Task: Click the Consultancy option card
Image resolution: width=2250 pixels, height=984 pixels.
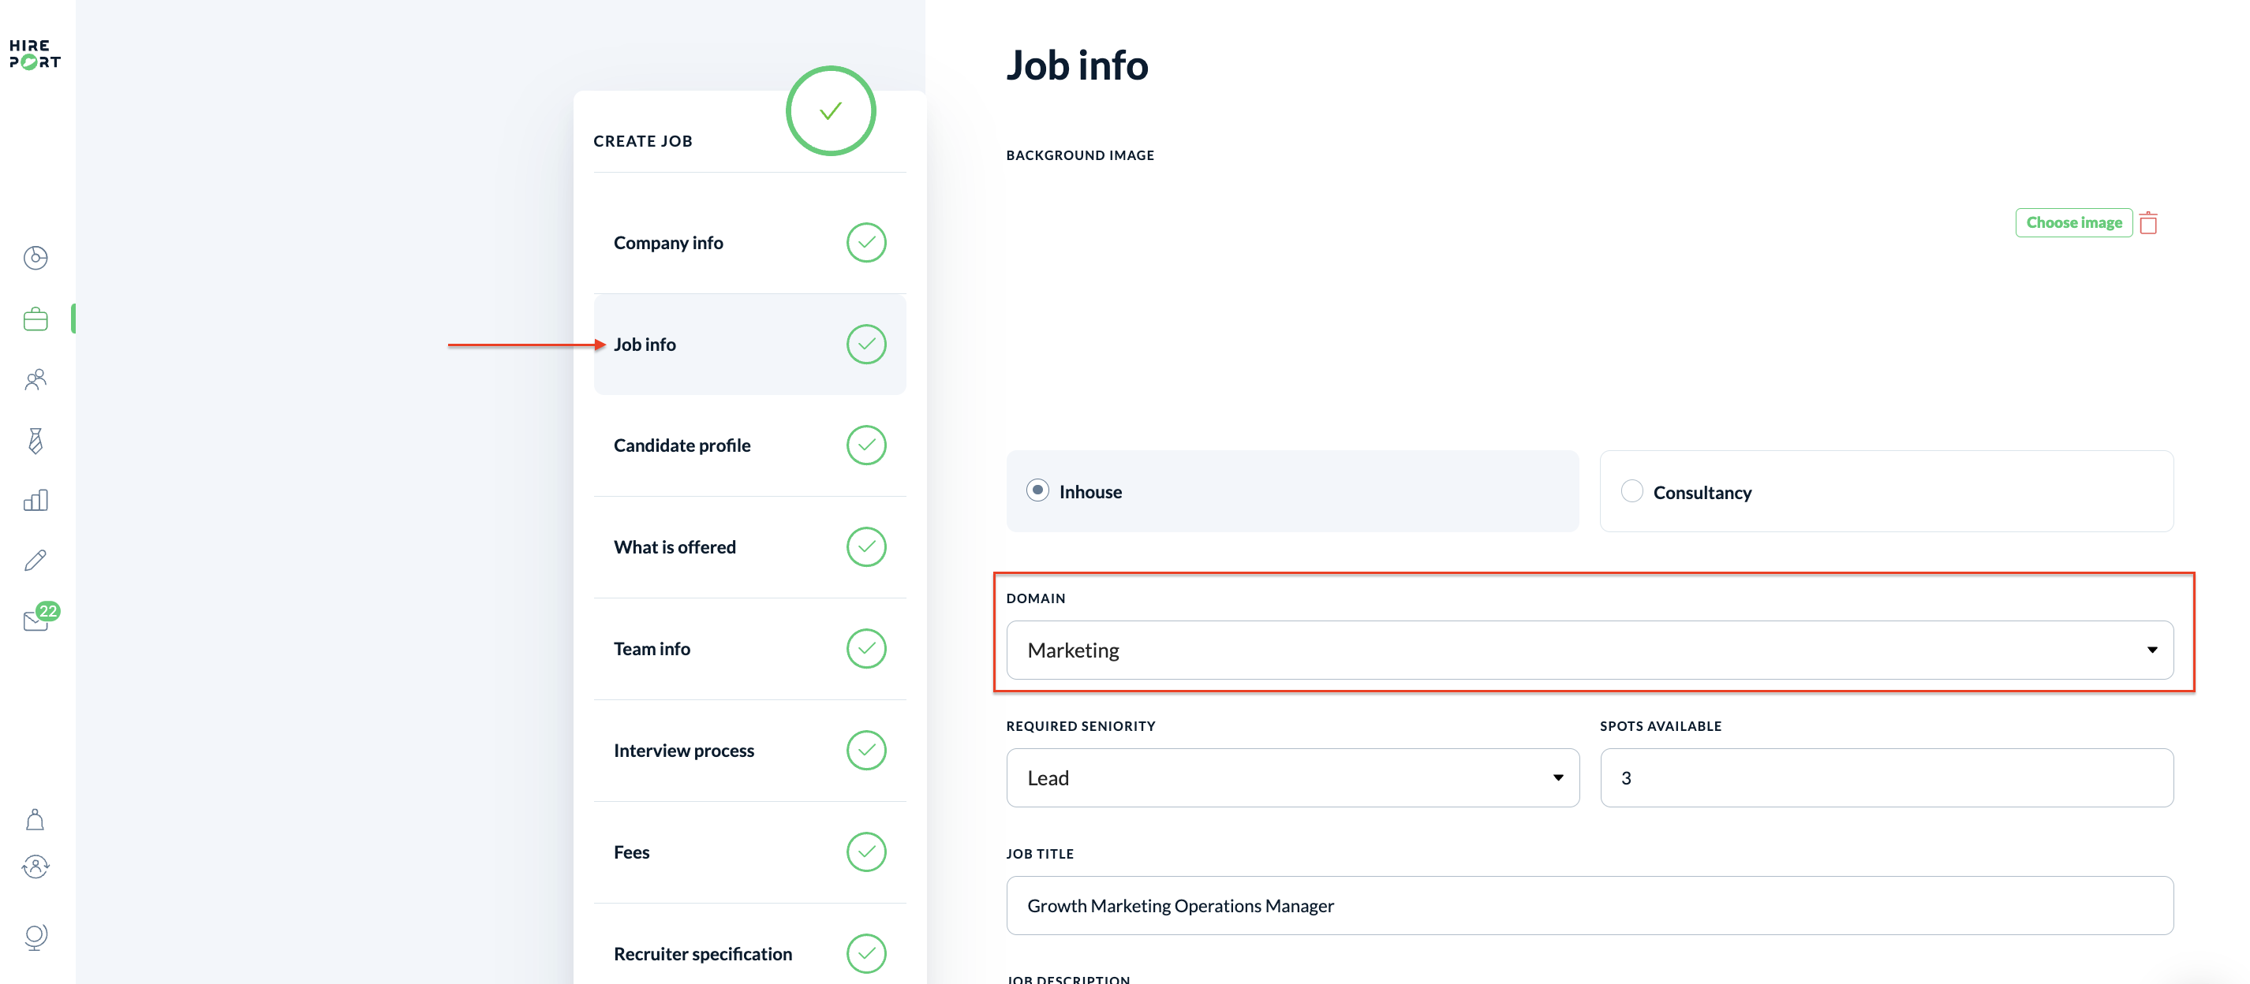Action: [1886, 491]
